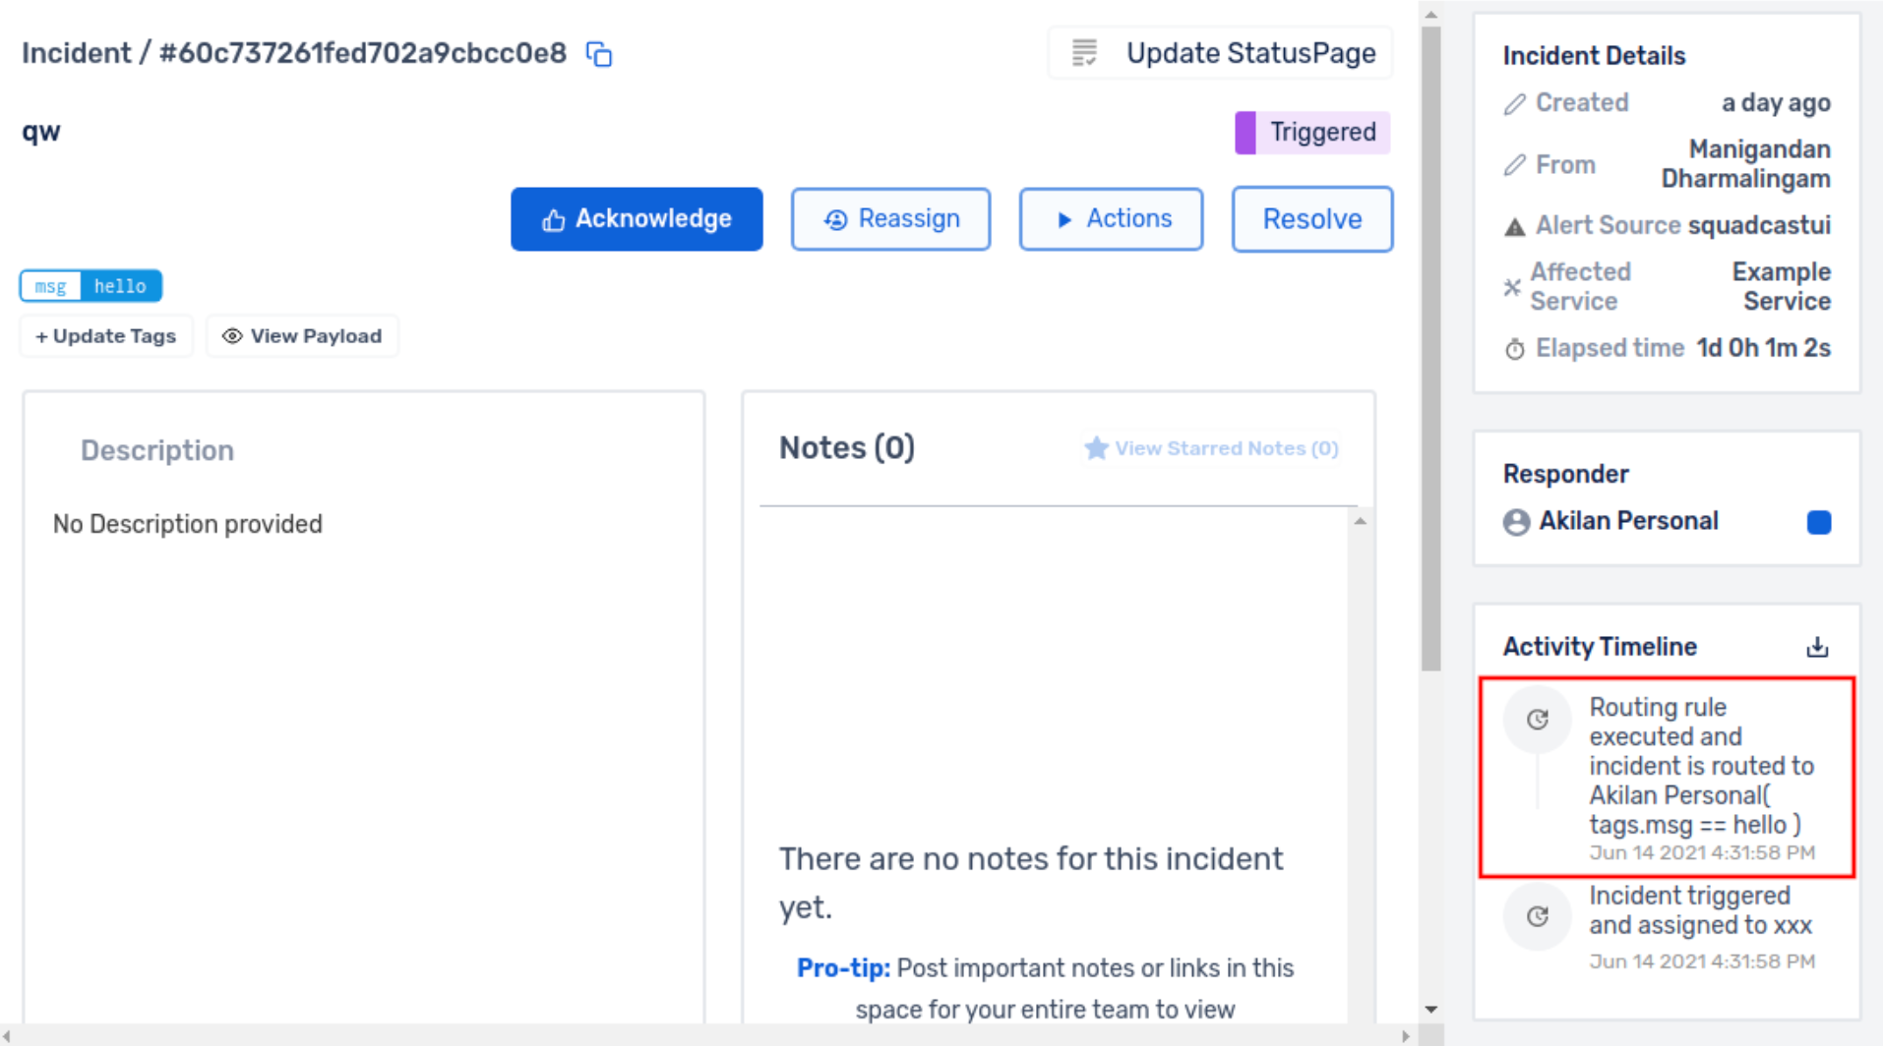
Task: Copy the incident ID using the copy icon
Action: [599, 54]
